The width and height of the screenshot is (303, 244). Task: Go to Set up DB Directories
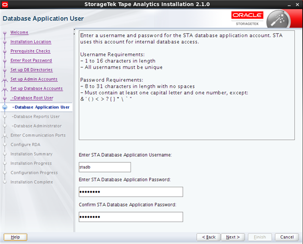point(31,70)
